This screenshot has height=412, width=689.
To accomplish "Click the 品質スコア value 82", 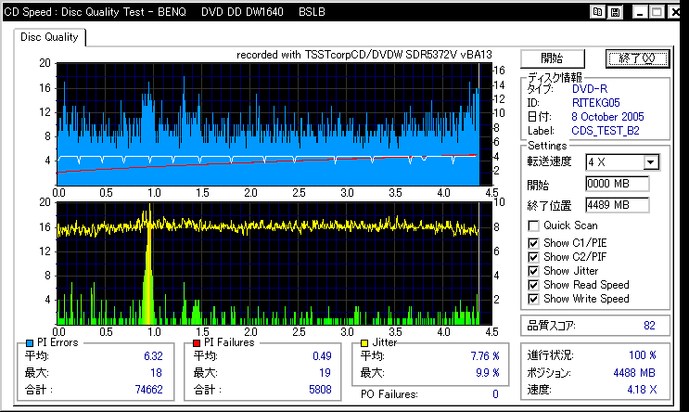I will (649, 326).
